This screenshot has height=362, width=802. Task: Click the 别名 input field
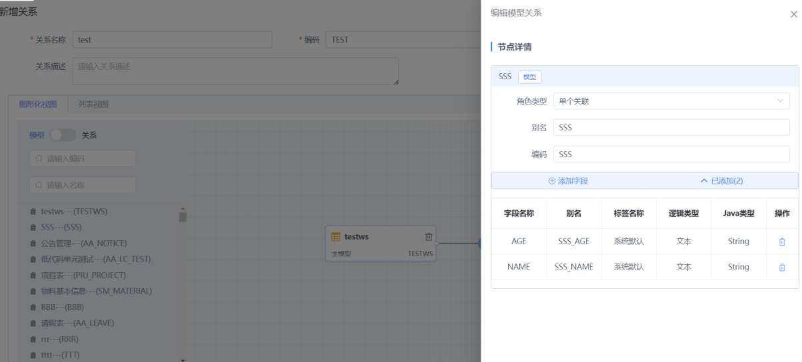tap(671, 128)
